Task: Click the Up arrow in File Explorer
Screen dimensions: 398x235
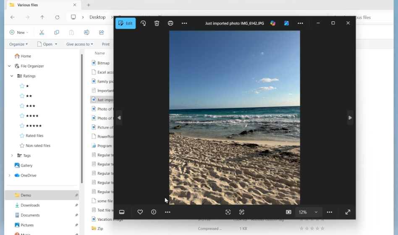Action: coord(42,17)
